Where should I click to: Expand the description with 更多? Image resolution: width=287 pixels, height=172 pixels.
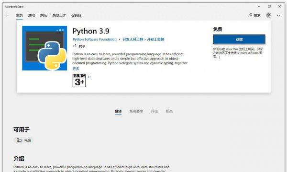76,69
